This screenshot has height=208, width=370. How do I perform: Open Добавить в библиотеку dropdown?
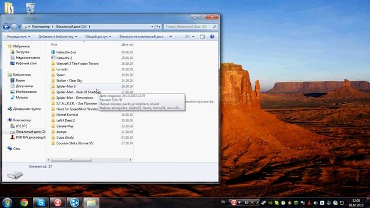tap(58, 36)
